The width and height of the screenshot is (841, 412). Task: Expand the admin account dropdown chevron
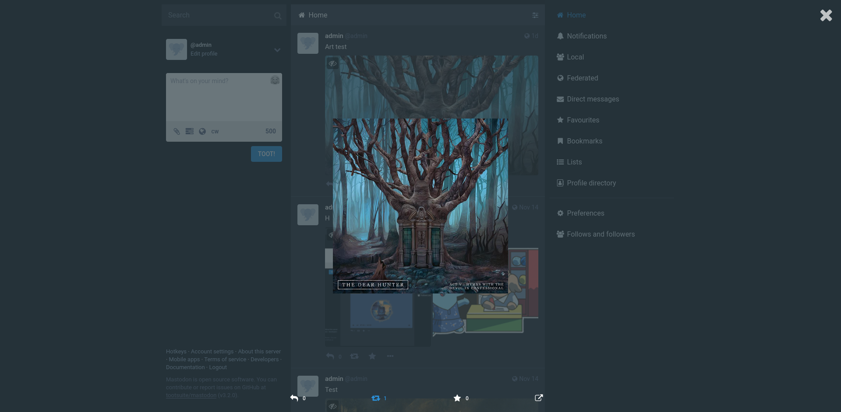[x=277, y=50]
